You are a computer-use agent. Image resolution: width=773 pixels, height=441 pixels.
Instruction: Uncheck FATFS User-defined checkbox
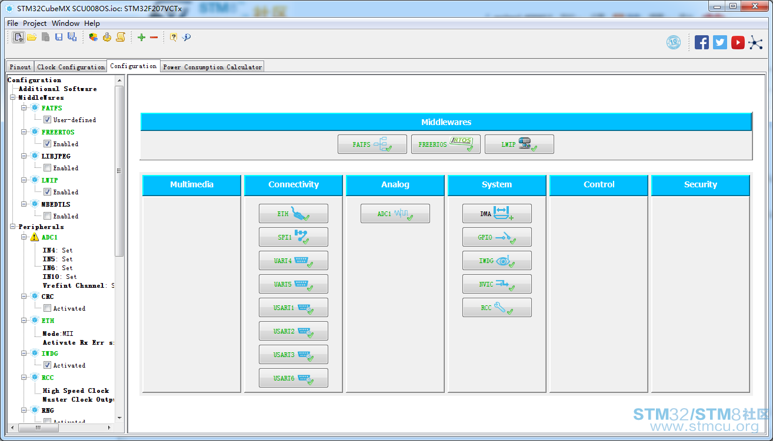[47, 120]
